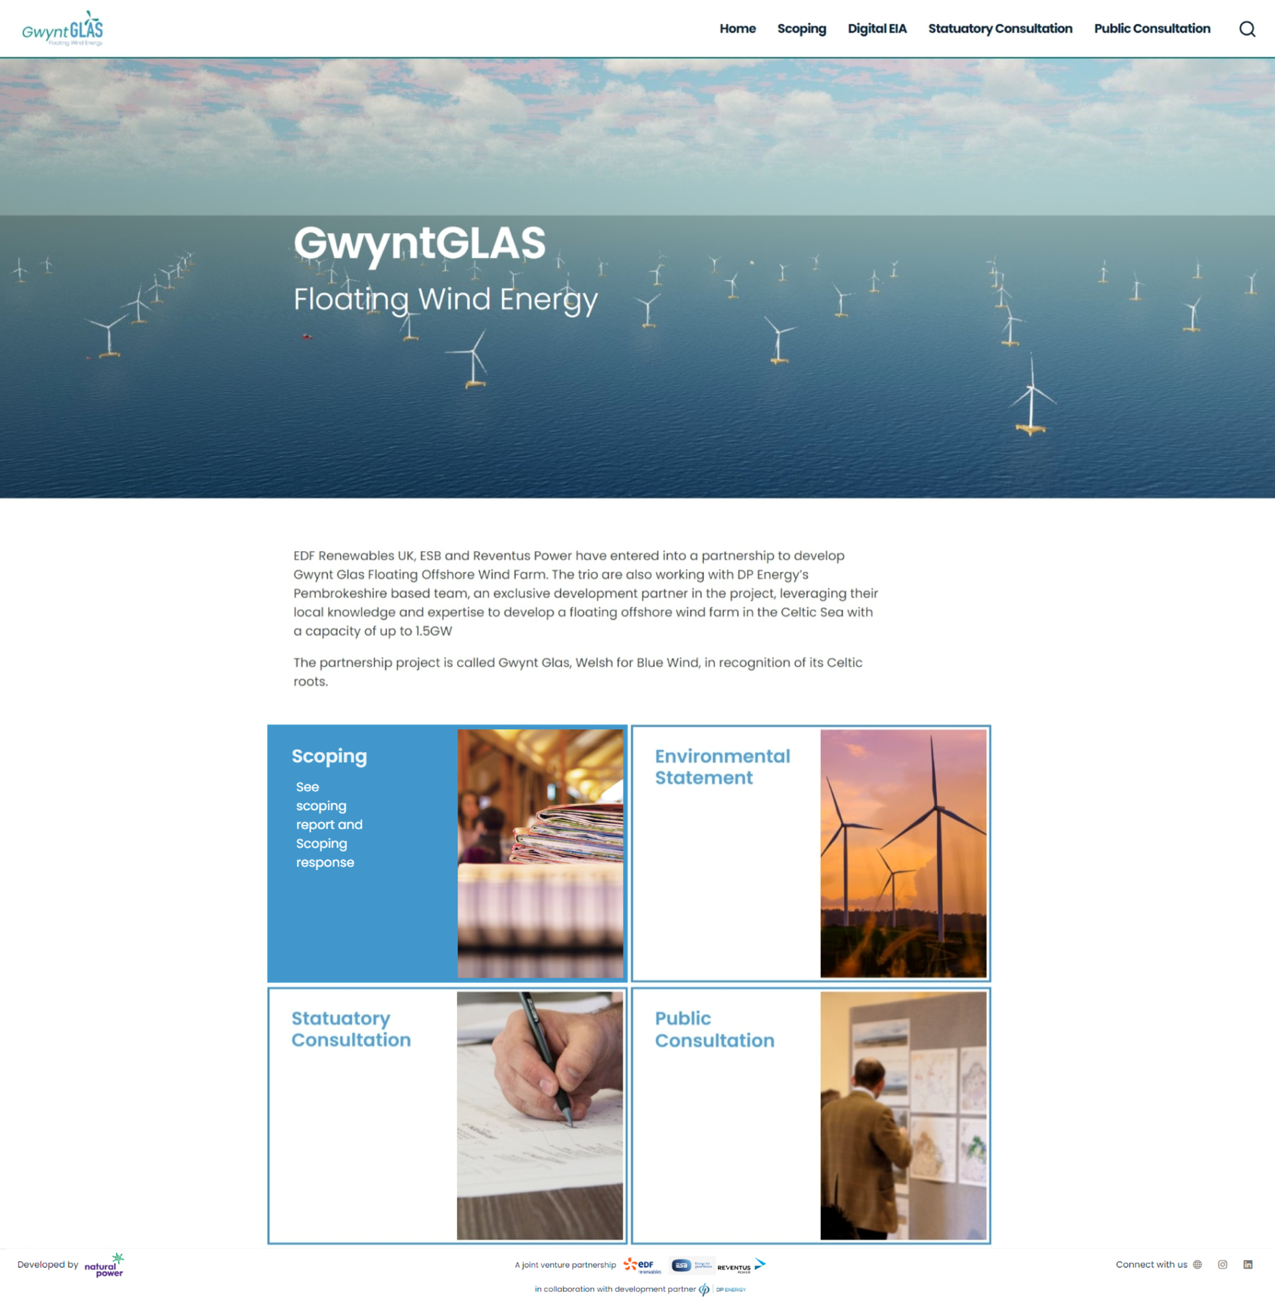Screen dimensions: 1275x1303
Task: Go to the Home menu item
Action: [737, 29]
